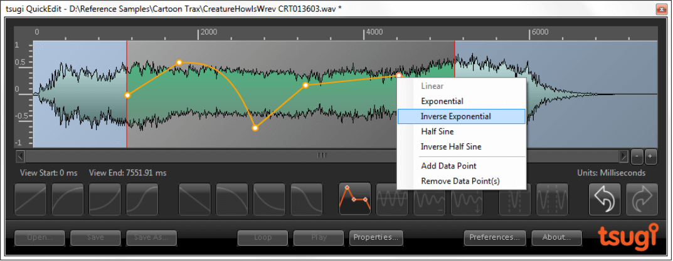The width and height of the screenshot is (673, 261).
Task: Zoom in with the plus button
Action: point(650,157)
